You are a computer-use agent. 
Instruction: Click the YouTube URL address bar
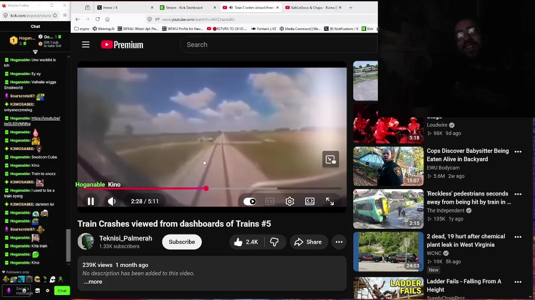(x=261, y=19)
